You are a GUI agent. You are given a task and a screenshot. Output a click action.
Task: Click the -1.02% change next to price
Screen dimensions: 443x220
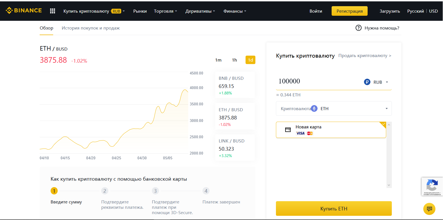pos(79,61)
